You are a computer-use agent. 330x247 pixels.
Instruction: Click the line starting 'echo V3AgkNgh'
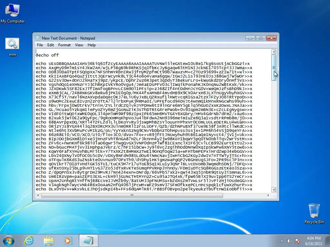click(x=144, y=185)
